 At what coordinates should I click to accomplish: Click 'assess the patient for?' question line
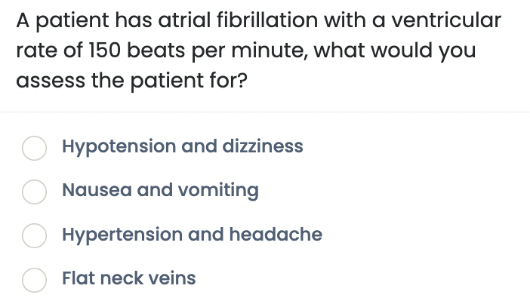[132, 81]
